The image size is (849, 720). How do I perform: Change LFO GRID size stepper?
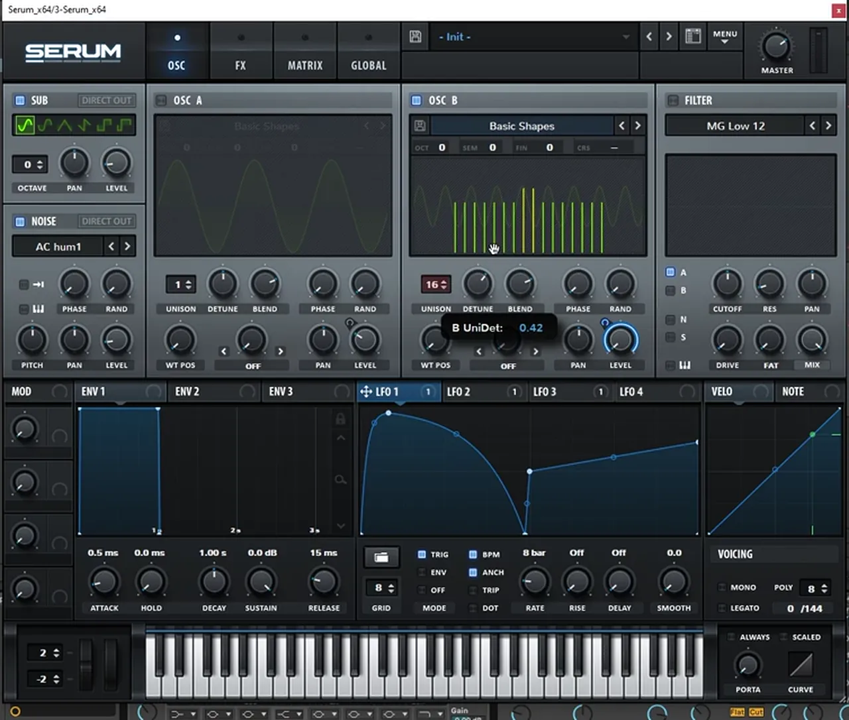click(382, 587)
